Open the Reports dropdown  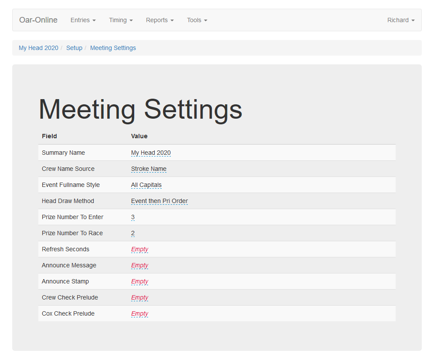(159, 20)
